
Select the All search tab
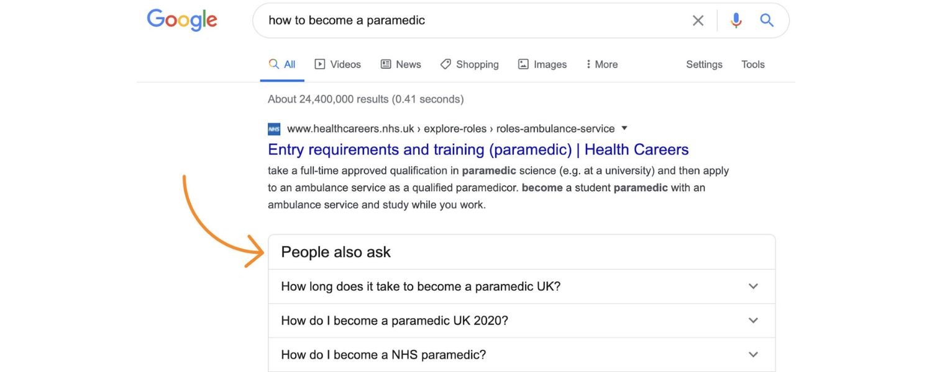pyautogui.click(x=281, y=64)
